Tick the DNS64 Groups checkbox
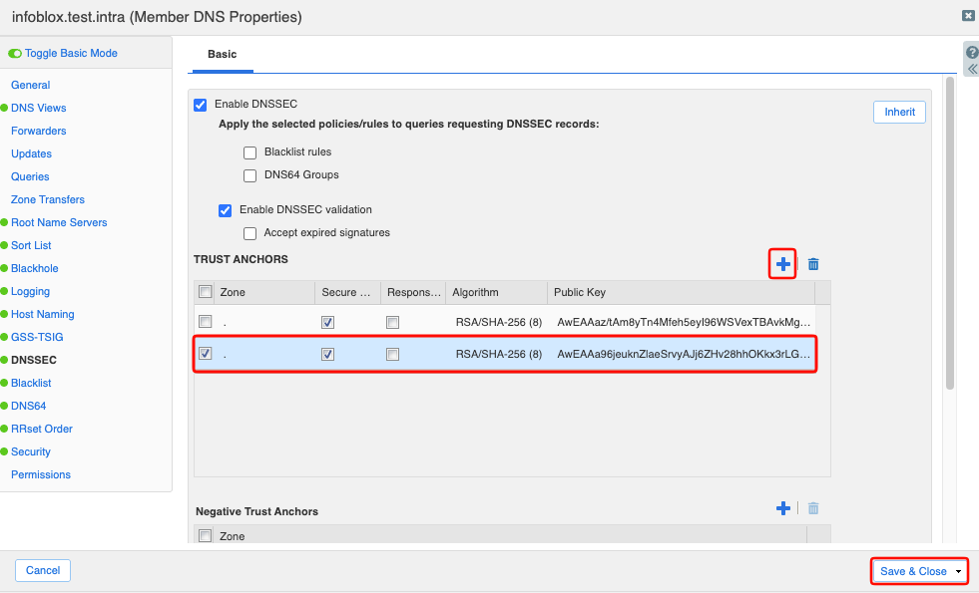 click(249, 175)
